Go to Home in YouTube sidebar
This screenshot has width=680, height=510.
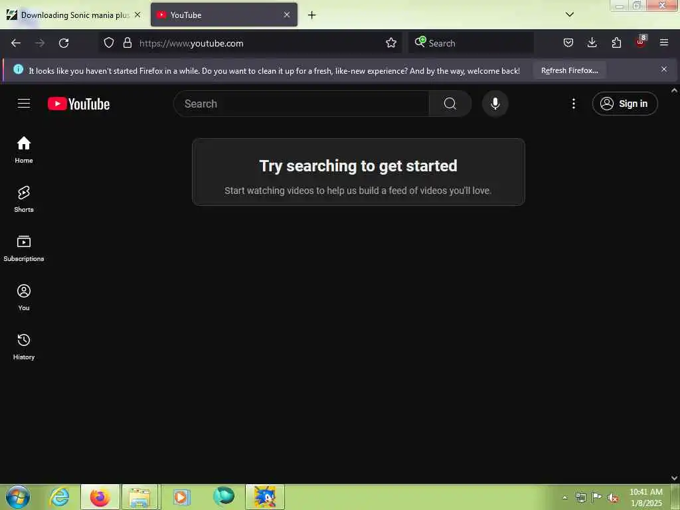pyautogui.click(x=24, y=150)
